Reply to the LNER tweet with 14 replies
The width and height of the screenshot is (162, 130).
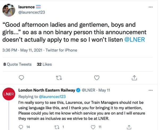pos(22,127)
